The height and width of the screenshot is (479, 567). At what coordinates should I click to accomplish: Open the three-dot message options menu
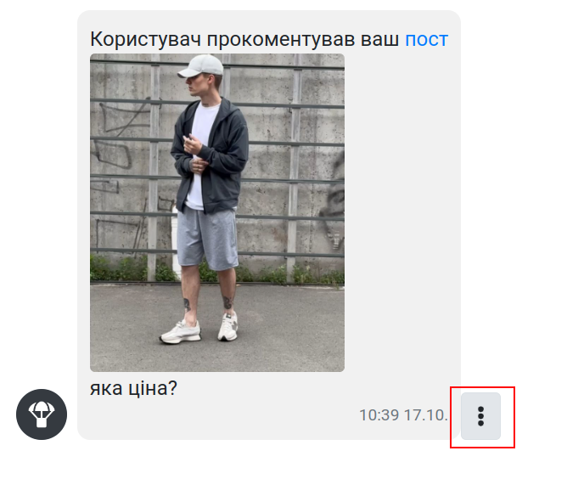click(x=480, y=416)
